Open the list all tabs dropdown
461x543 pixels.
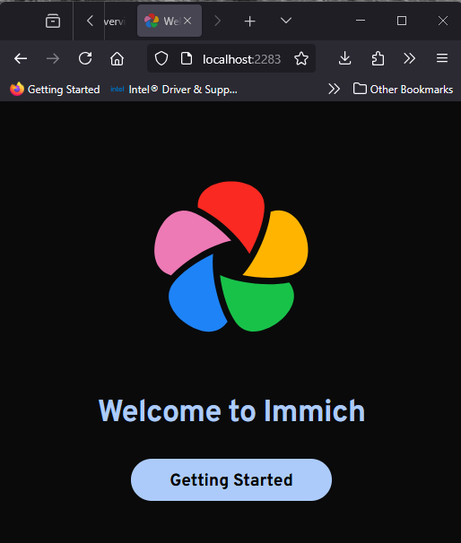point(286,22)
